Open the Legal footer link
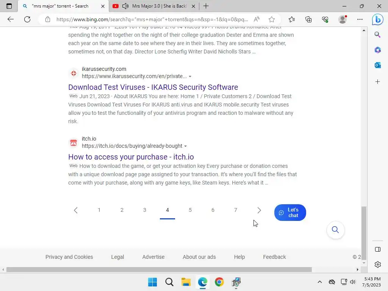The width and height of the screenshot is (388, 291). (117, 257)
